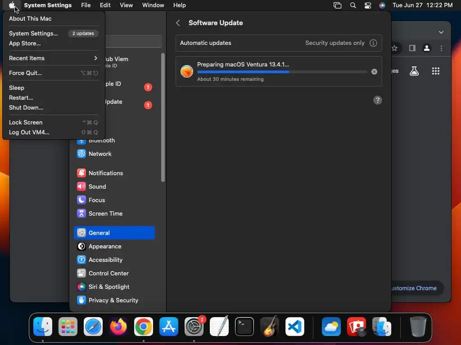Select Force Quit… menu entry
Viewport: 461px width, 345px height.
54,73
